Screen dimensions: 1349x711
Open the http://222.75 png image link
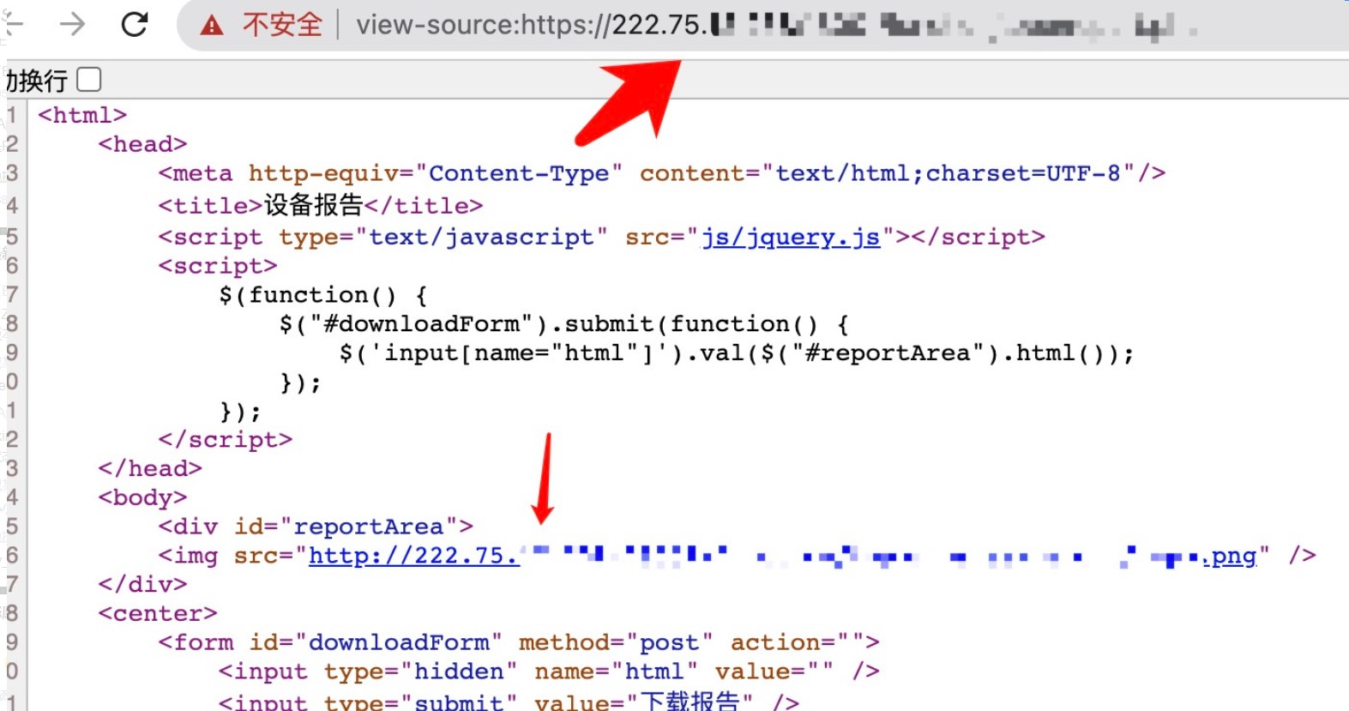(783, 556)
